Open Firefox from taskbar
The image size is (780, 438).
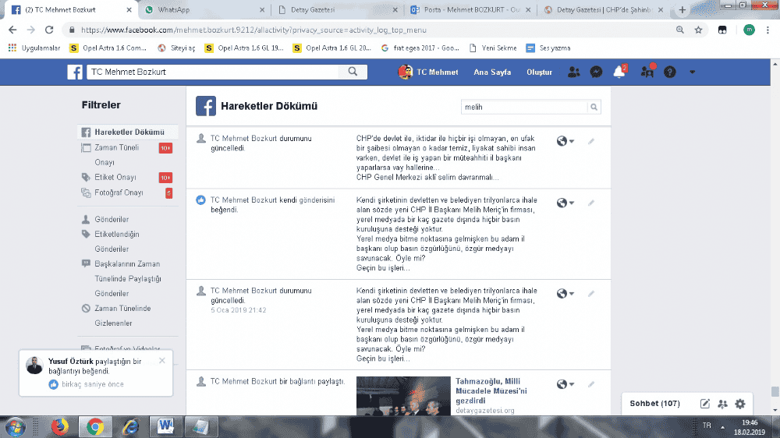[x=60, y=427]
